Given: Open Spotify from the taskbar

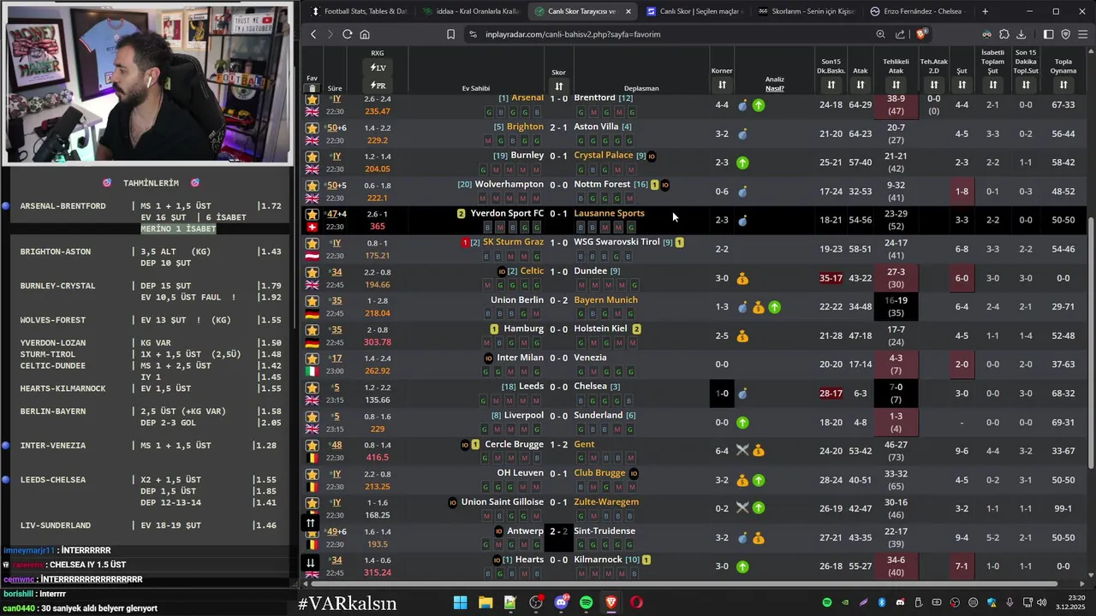Looking at the screenshot, I should (x=586, y=602).
